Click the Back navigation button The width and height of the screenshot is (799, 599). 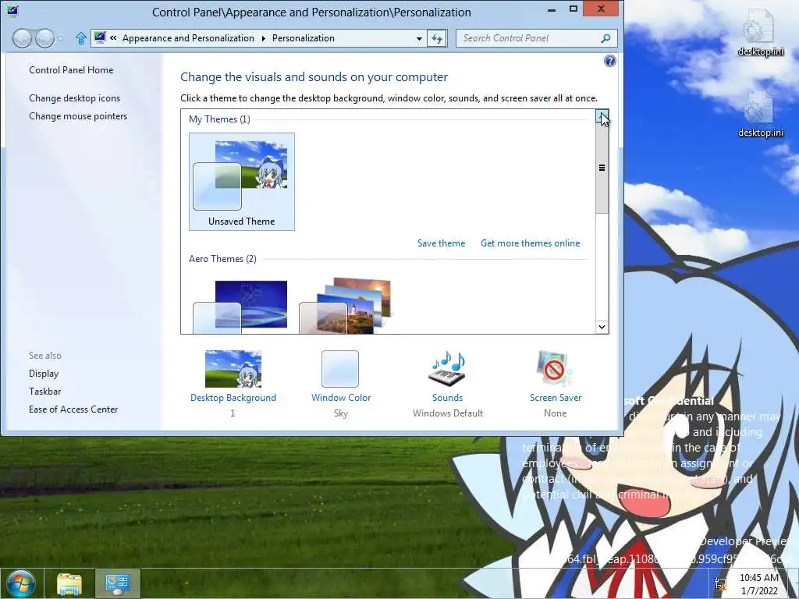point(21,38)
